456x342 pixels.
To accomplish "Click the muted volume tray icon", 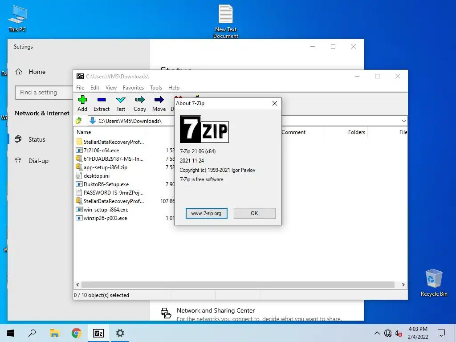I will coord(398,333).
